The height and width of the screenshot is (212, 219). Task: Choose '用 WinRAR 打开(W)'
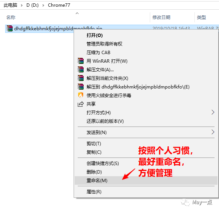(x=146, y=61)
